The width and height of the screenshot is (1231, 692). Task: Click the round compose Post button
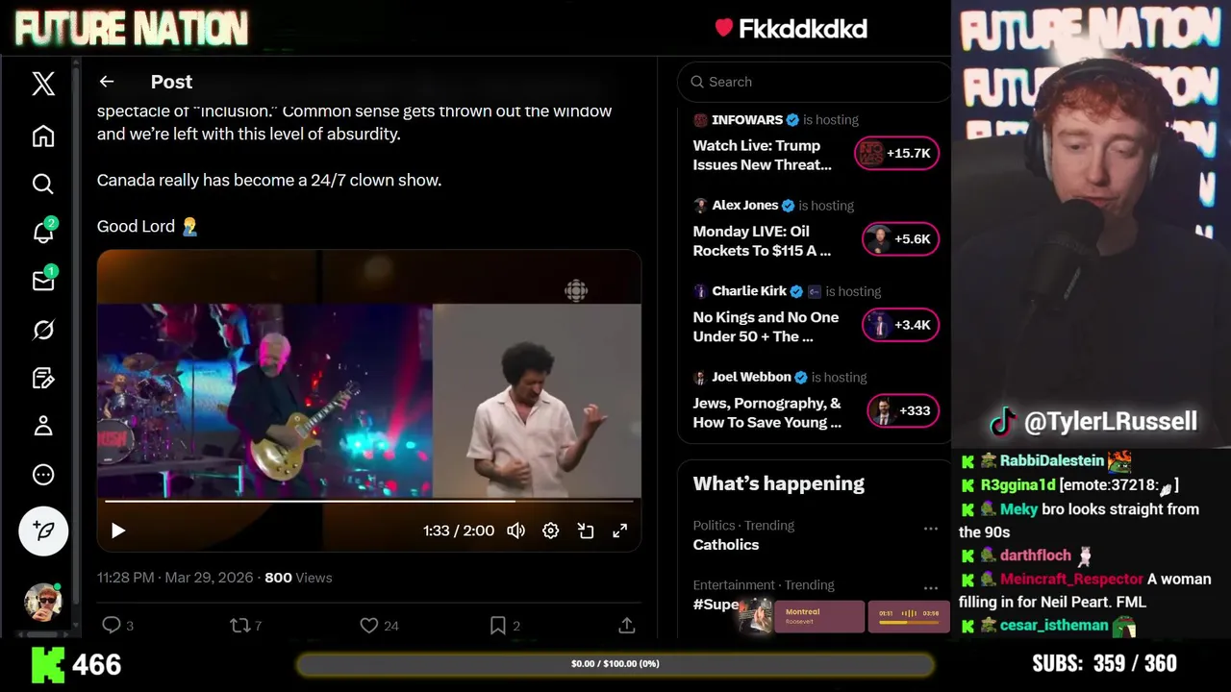pyautogui.click(x=43, y=531)
